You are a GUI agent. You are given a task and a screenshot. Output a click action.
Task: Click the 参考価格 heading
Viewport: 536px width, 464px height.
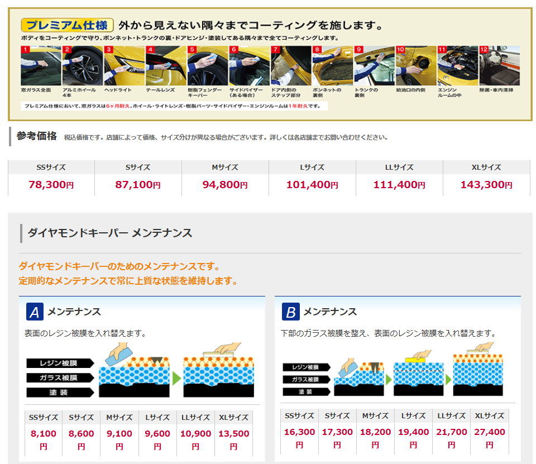pos(37,136)
